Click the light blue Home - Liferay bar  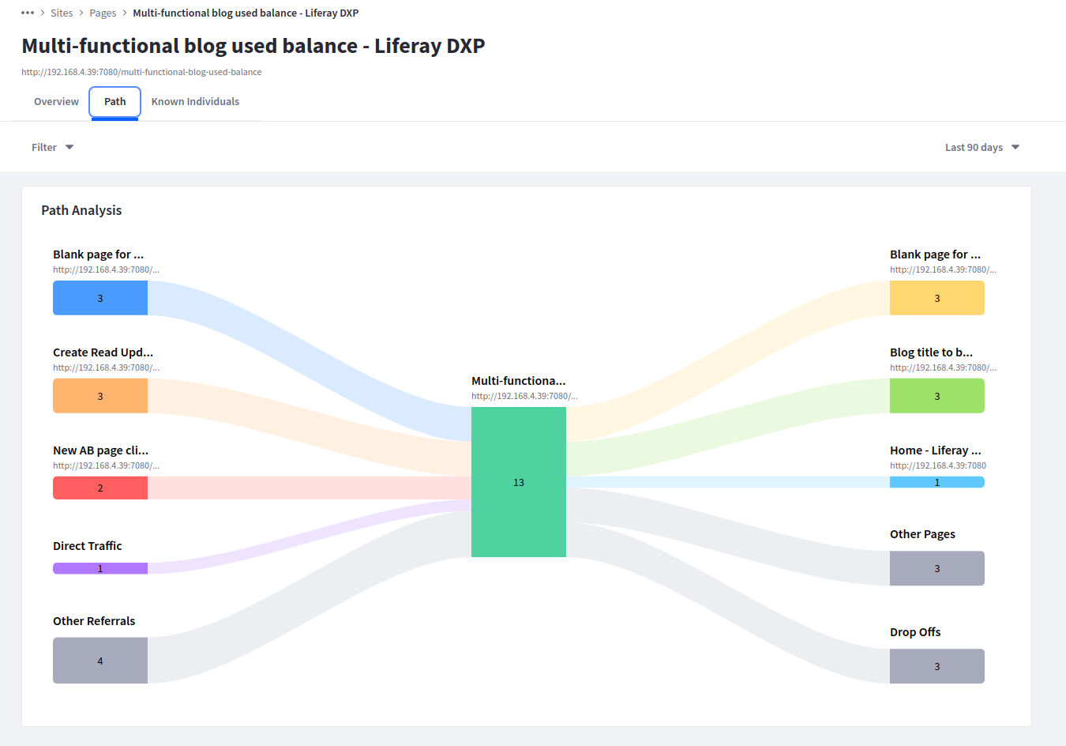(x=937, y=482)
